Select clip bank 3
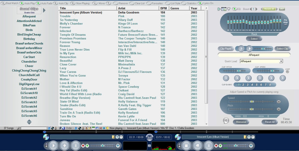This screenshot has height=151, width=299. click(247, 85)
